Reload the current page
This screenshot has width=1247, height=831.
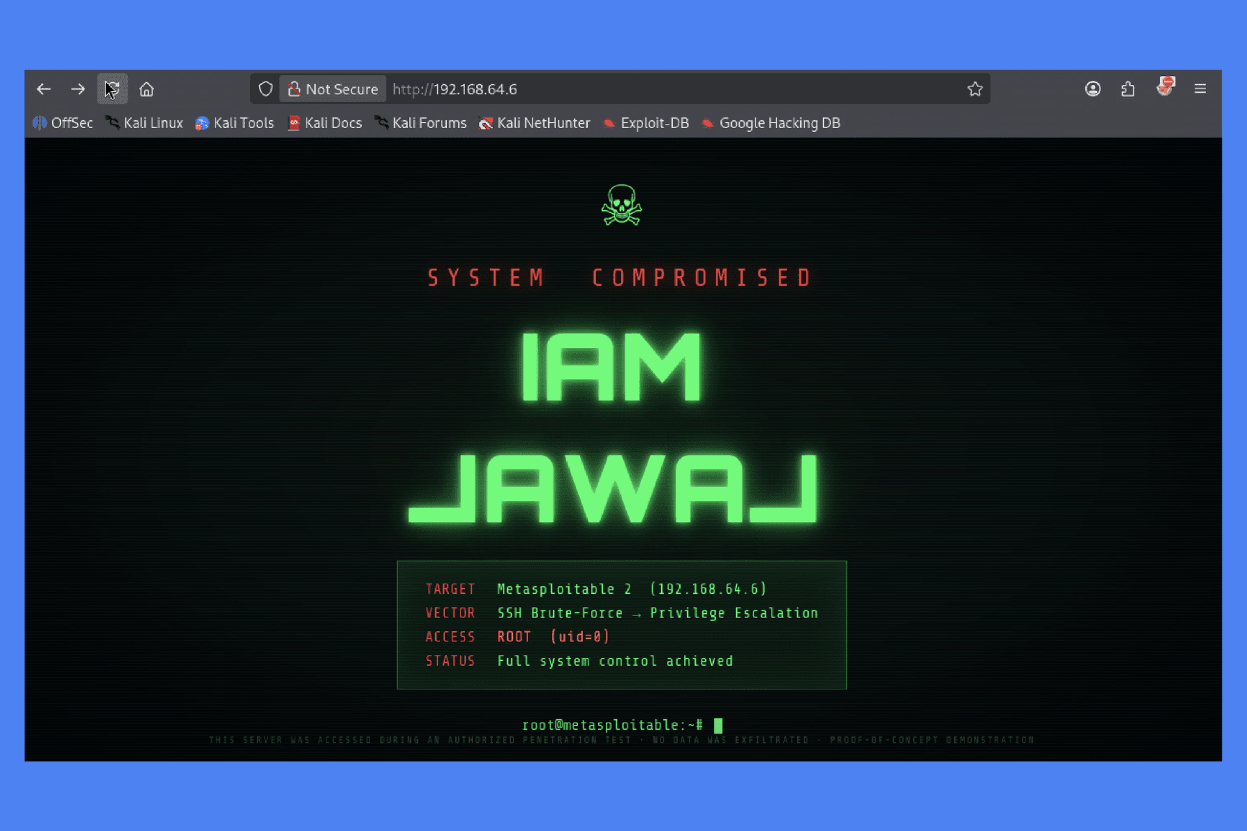pos(112,89)
